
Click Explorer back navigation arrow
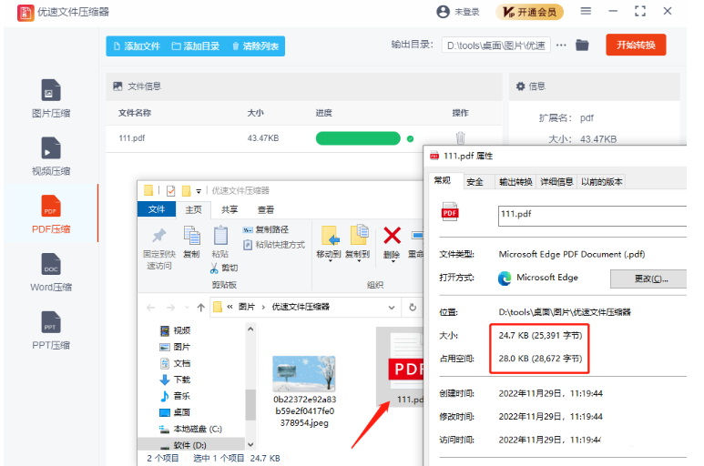click(151, 308)
